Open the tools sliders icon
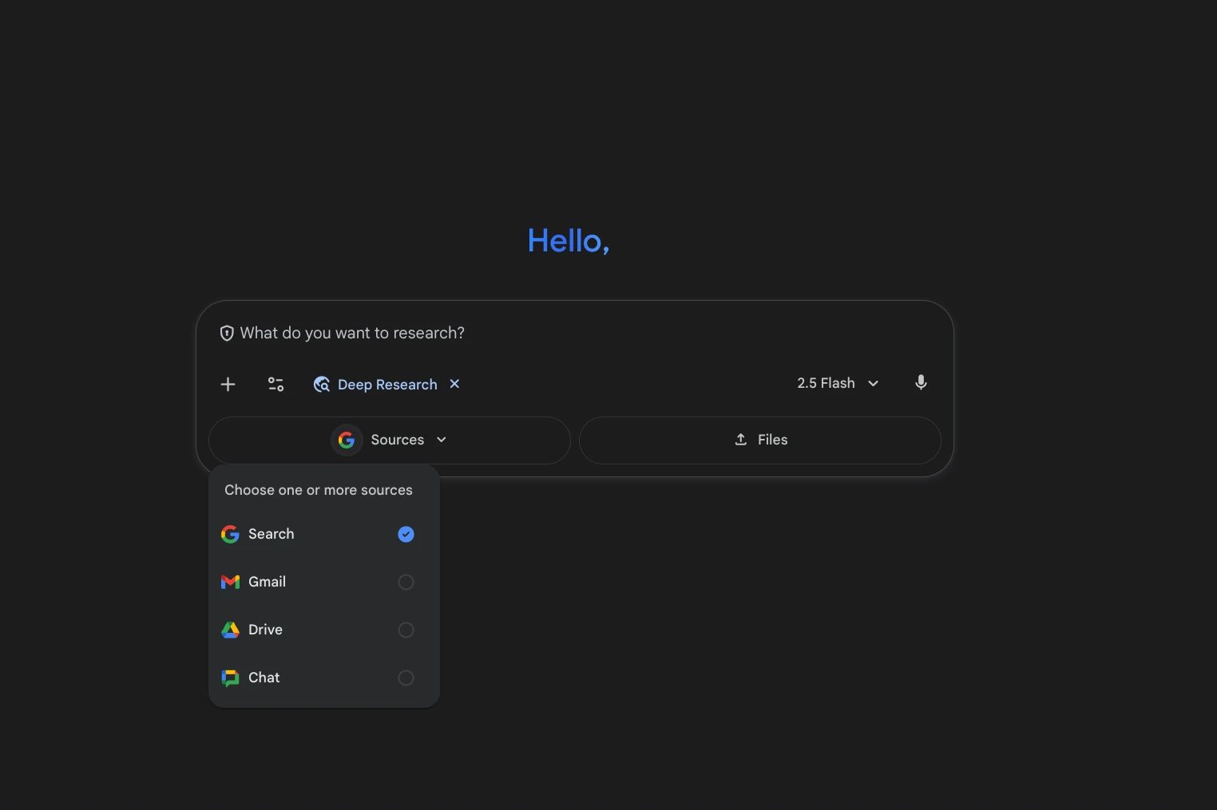The width and height of the screenshot is (1217, 810). (276, 384)
